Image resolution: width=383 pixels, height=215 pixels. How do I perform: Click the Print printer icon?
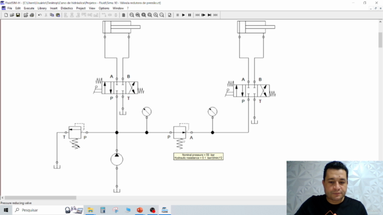32,15
